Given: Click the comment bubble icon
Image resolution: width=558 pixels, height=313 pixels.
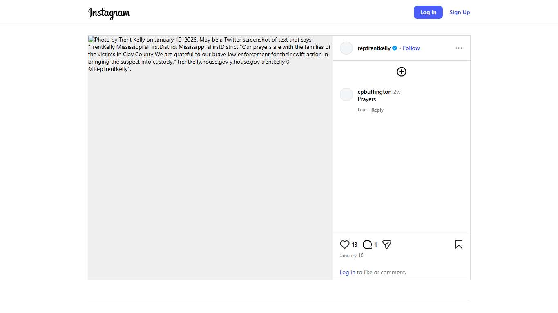Looking at the screenshot, I should tap(367, 245).
